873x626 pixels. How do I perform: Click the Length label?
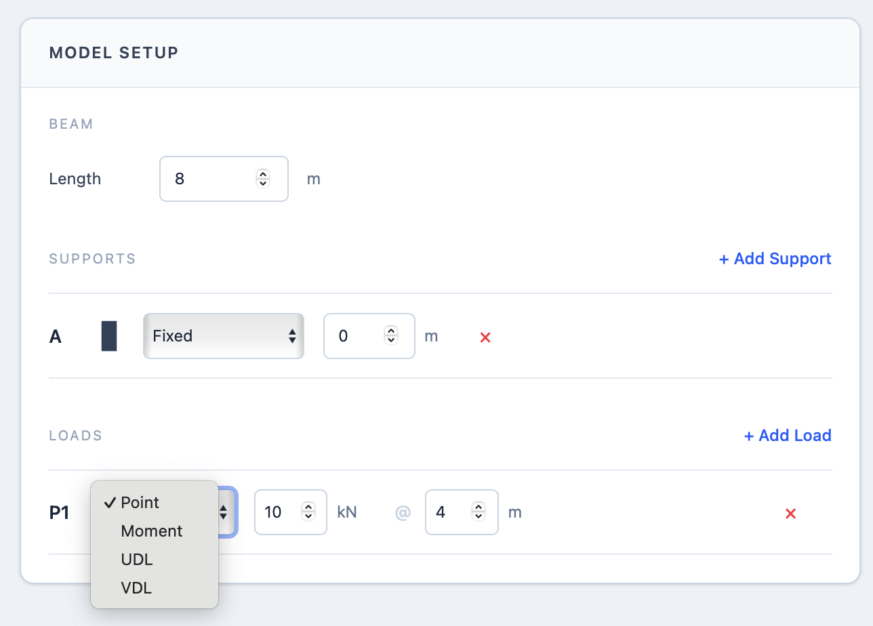point(75,179)
